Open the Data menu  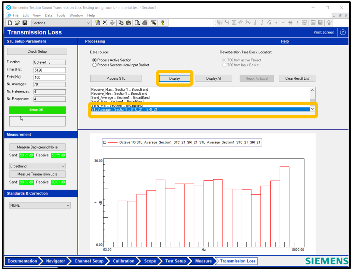tap(48, 15)
